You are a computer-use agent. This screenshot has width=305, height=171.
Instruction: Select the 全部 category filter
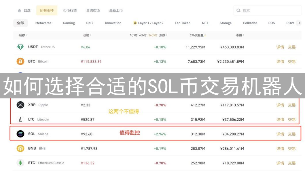tap(20, 23)
